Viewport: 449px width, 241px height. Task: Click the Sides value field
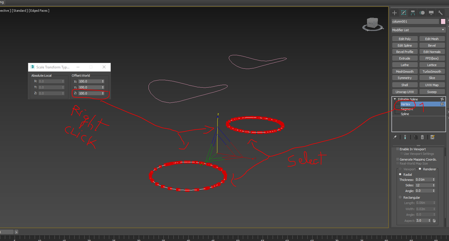point(423,185)
